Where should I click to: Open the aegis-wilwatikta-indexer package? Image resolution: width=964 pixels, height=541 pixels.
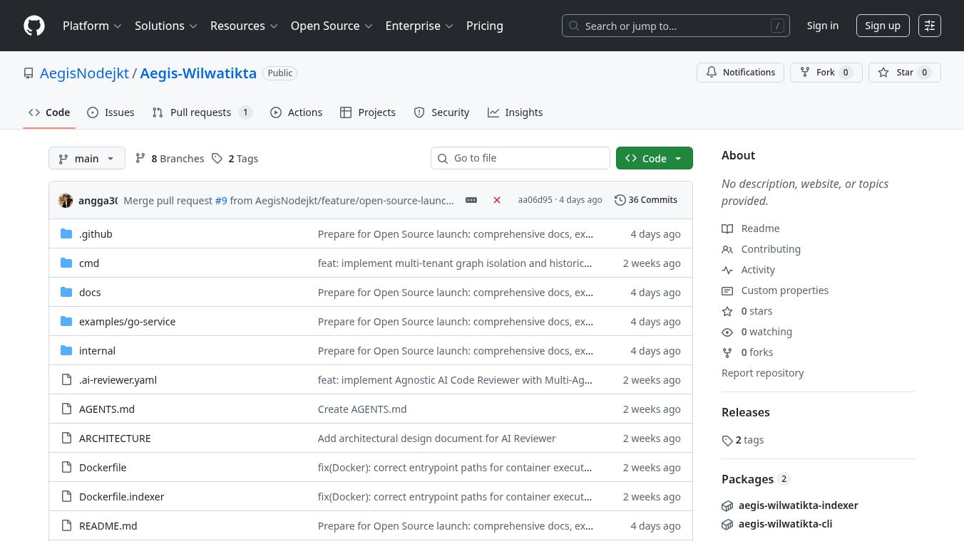coord(798,505)
